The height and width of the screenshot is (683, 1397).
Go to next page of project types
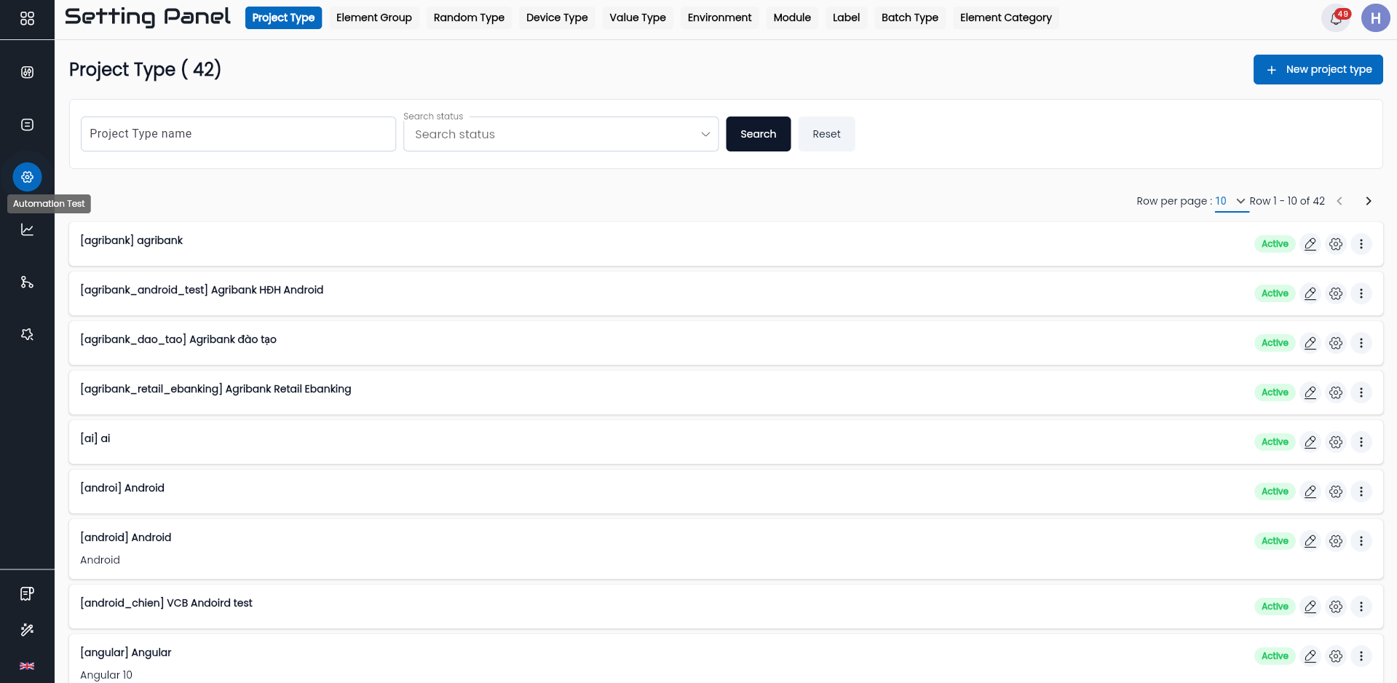pyautogui.click(x=1368, y=201)
